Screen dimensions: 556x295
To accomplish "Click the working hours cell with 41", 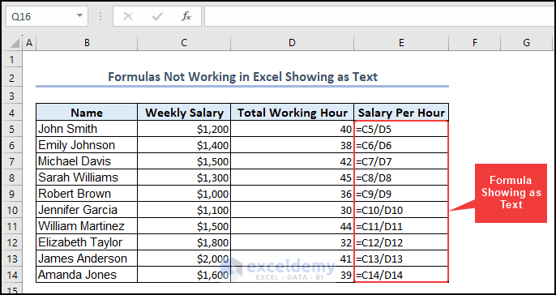I will click(292, 259).
